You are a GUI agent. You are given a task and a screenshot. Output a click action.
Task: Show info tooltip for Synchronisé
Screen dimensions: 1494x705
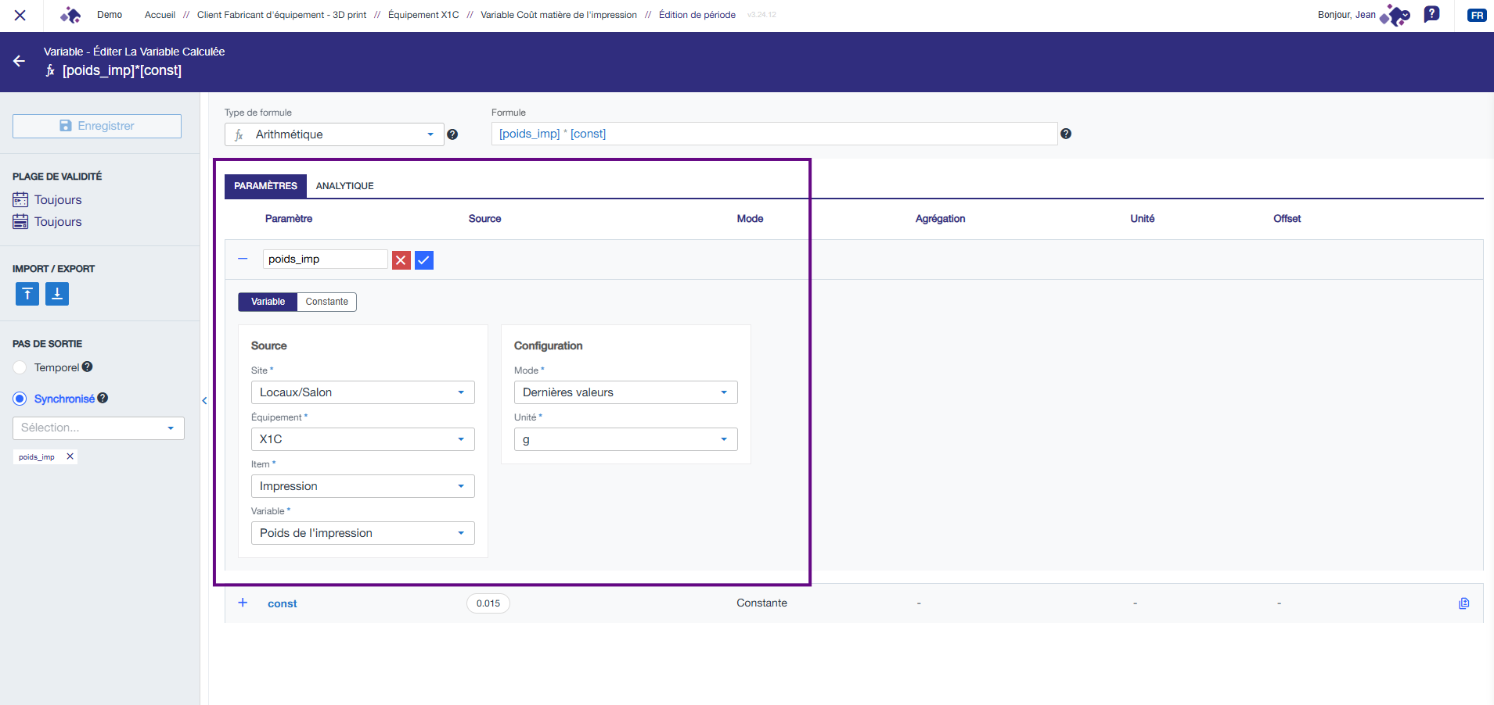(103, 398)
